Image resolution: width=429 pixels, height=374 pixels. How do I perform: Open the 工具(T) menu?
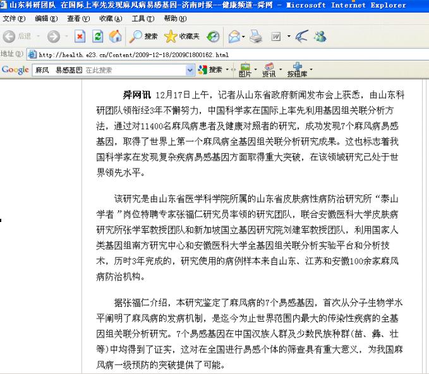point(143,18)
